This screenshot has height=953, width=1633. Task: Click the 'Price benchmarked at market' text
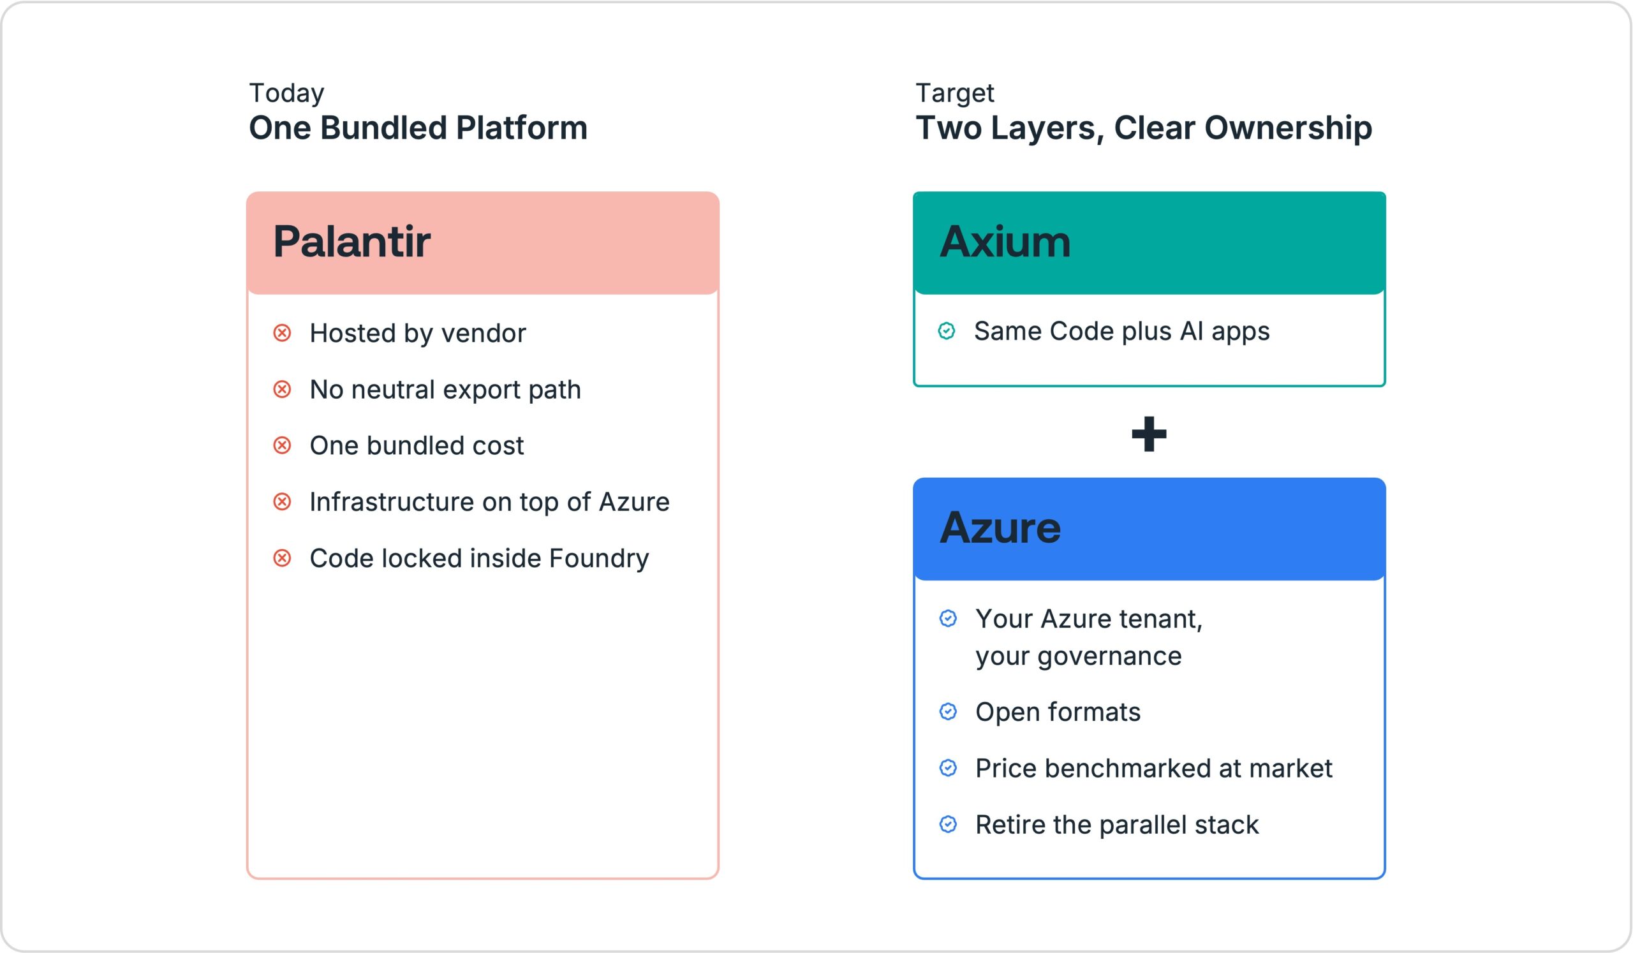click(x=1154, y=769)
